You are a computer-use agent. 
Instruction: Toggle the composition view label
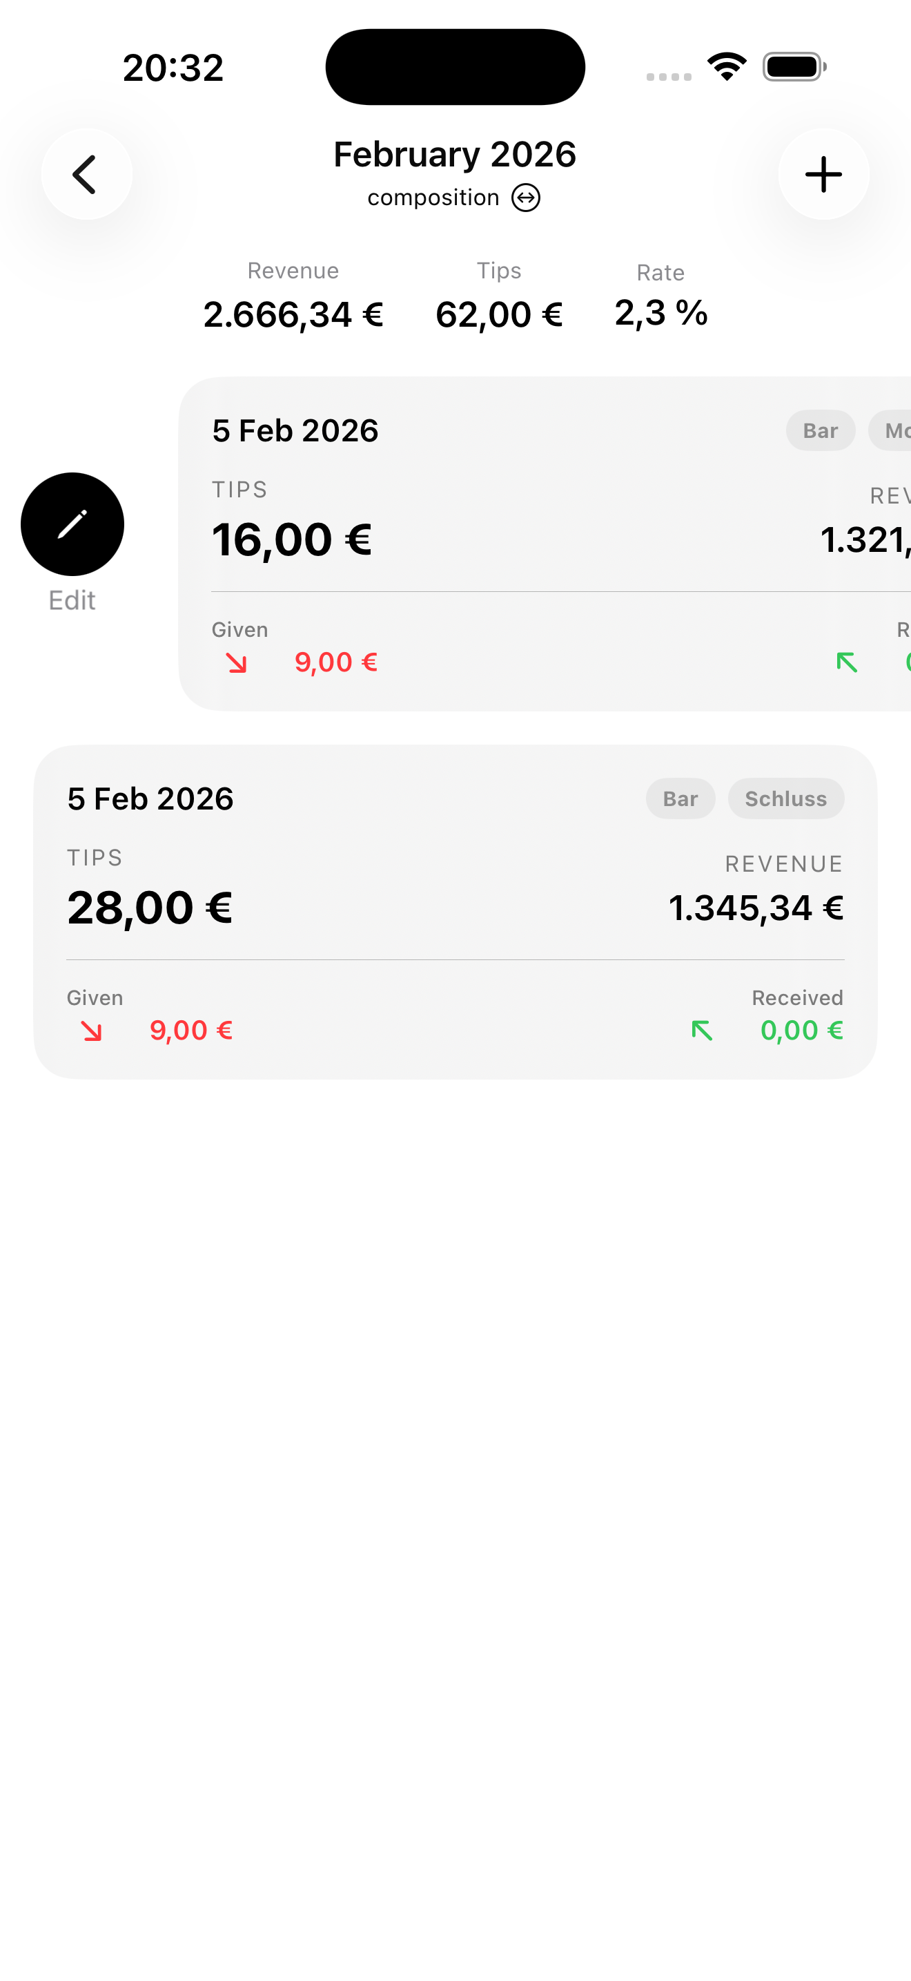[x=433, y=198]
